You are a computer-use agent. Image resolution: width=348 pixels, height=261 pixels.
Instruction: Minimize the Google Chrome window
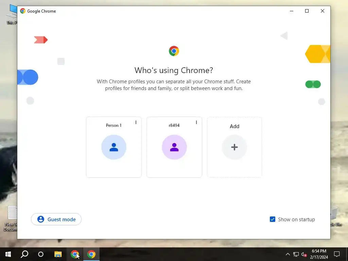291,11
